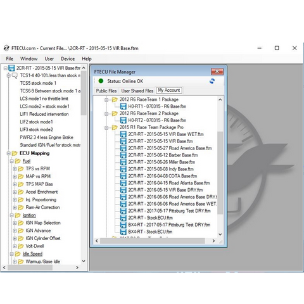This screenshot has height=304, width=304.
Task: Switch to the Public Files tab
Action: (106, 91)
